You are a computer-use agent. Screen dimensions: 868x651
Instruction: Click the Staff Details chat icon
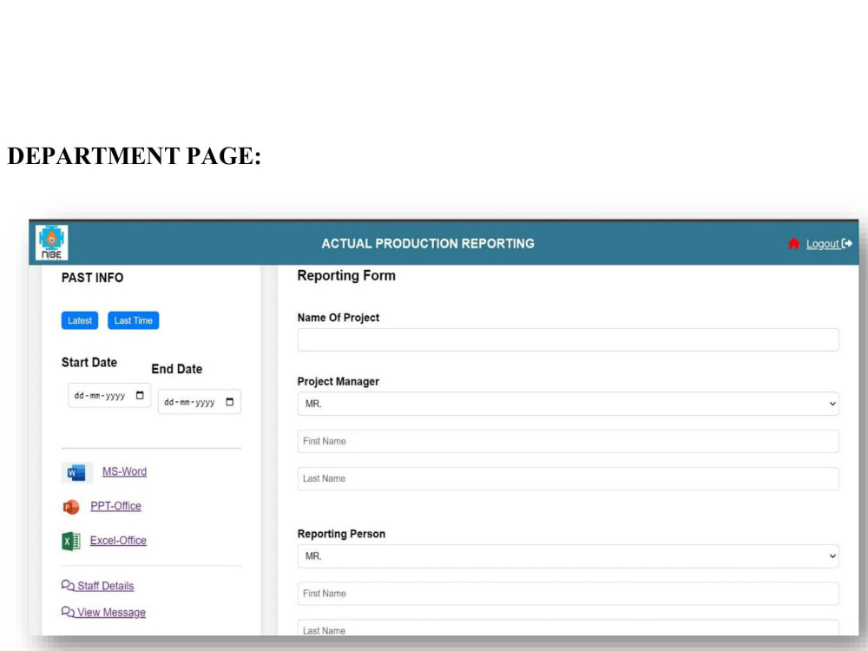tap(68, 586)
